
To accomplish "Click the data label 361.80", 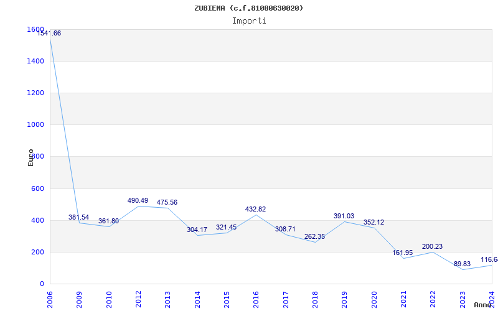I will click(x=108, y=221).
